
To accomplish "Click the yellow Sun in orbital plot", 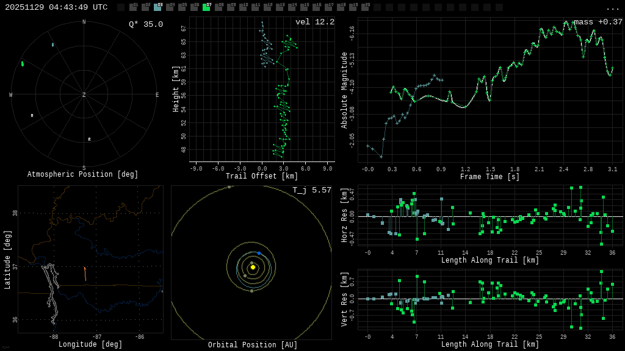I will pyautogui.click(x=253, y=267).
